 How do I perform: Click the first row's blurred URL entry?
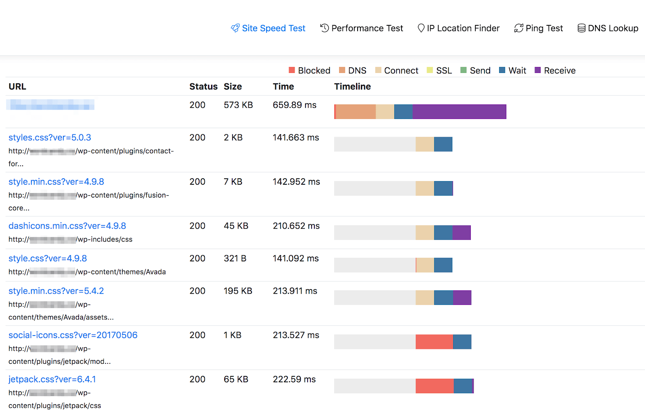coord(50,104)
